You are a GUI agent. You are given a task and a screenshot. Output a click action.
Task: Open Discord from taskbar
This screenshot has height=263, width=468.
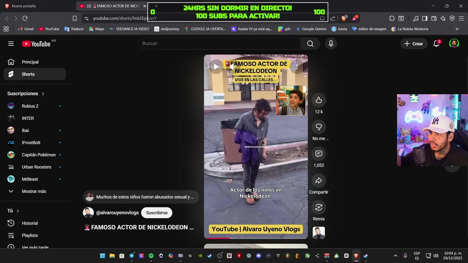259,256
